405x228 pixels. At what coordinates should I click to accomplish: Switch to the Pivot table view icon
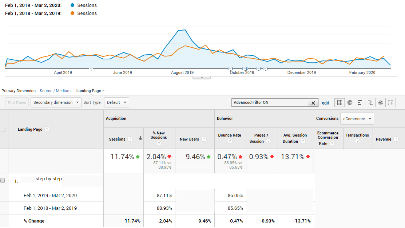click(x=390, y=103)
